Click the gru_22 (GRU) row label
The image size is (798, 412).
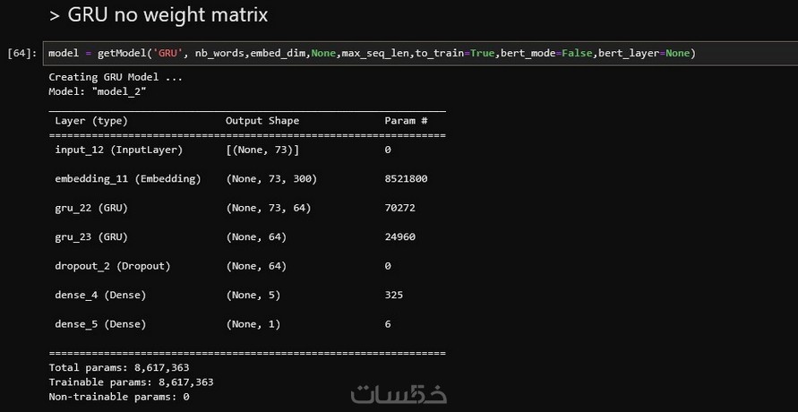click(91, 208)
